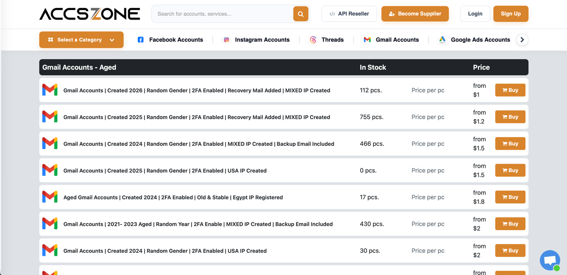
Task: Buy the Egypt IP Registered accounts
Action: point(510,197)
